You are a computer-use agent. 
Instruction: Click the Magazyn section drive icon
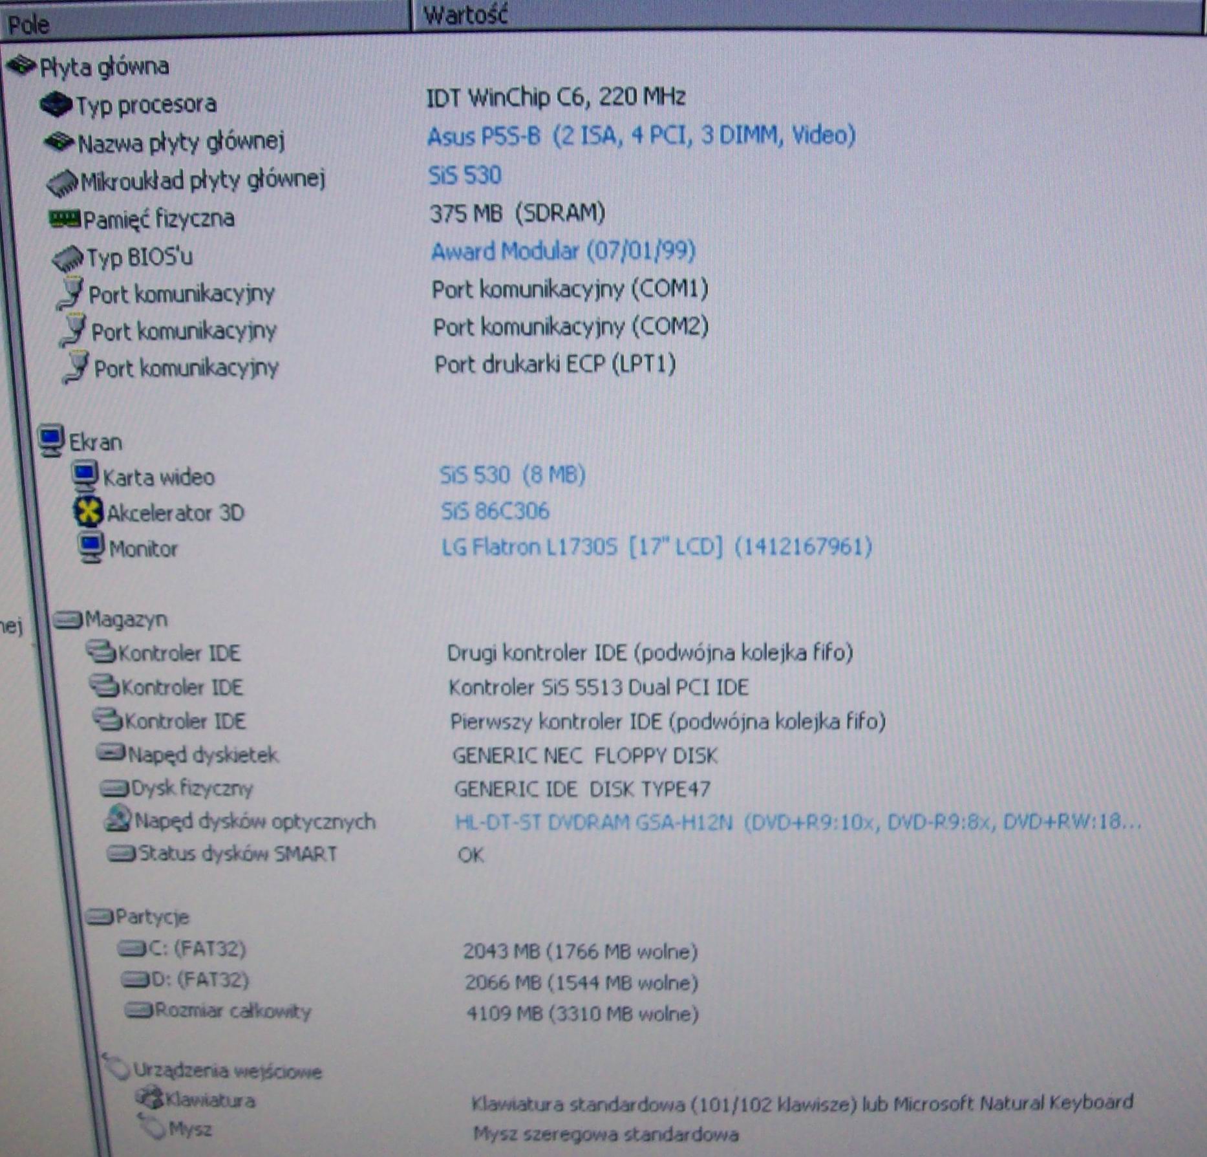click(x=68, y=620)
